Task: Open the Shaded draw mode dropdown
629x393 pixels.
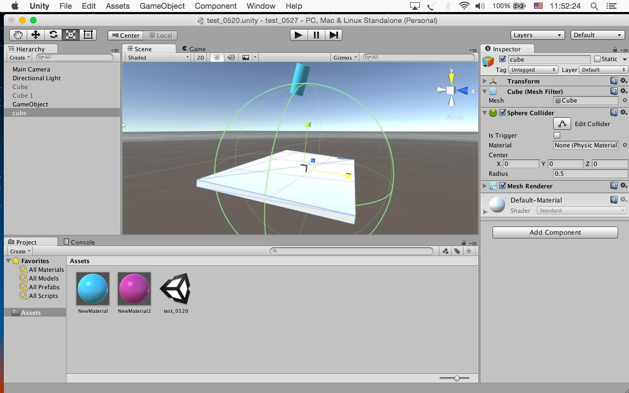Action: pos(158,57)
